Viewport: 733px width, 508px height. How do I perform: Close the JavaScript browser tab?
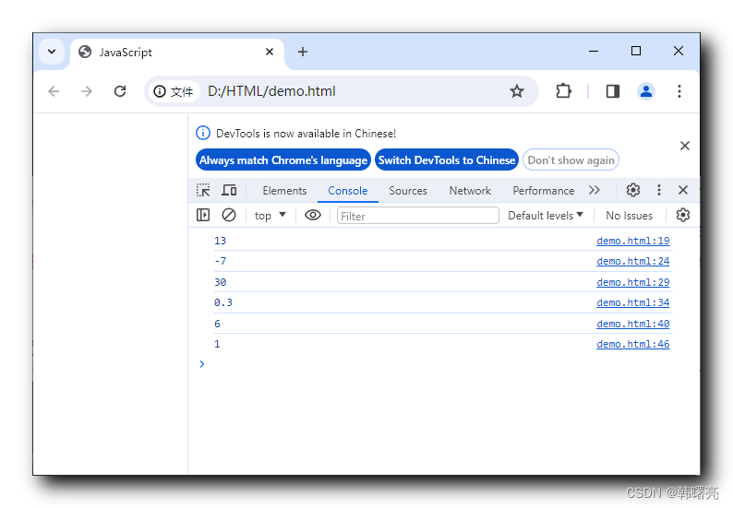[x=270, y=52]
